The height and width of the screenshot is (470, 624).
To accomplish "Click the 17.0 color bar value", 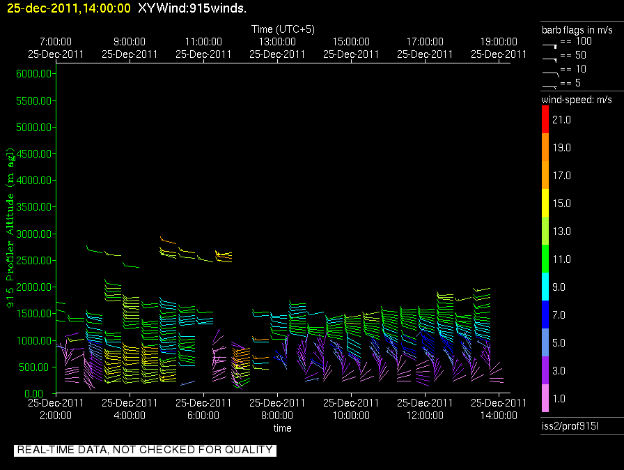I will 561,176.
